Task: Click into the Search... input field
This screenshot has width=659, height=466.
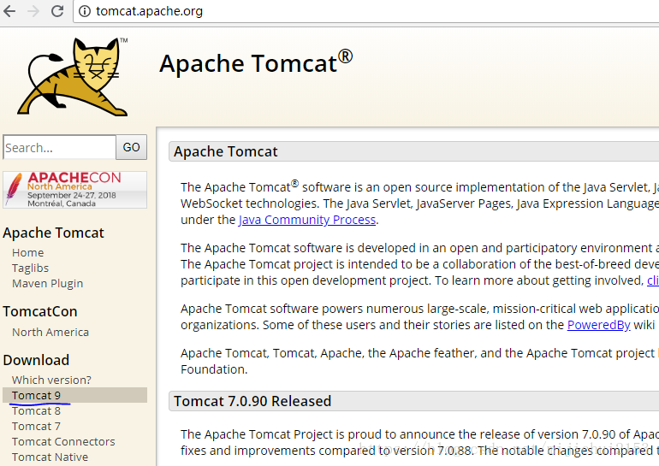Action: click(x=59, y=147)
